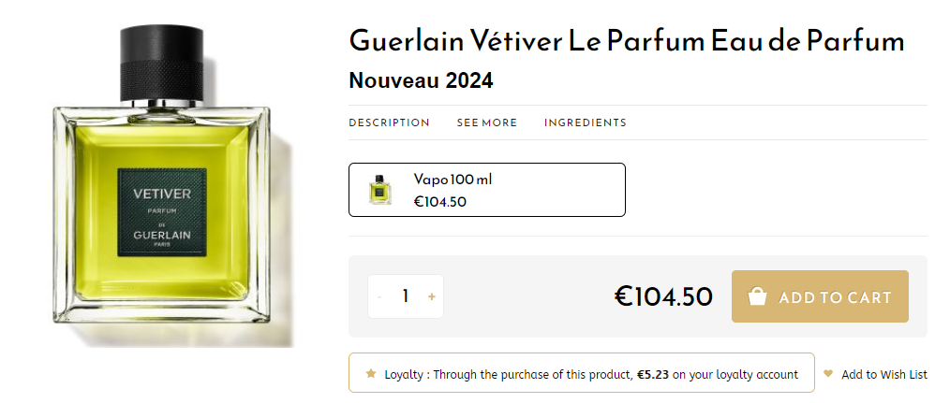Click the €5.23 loyalty amount
This screenshot has height=403, width=935.
coord(653,374)
